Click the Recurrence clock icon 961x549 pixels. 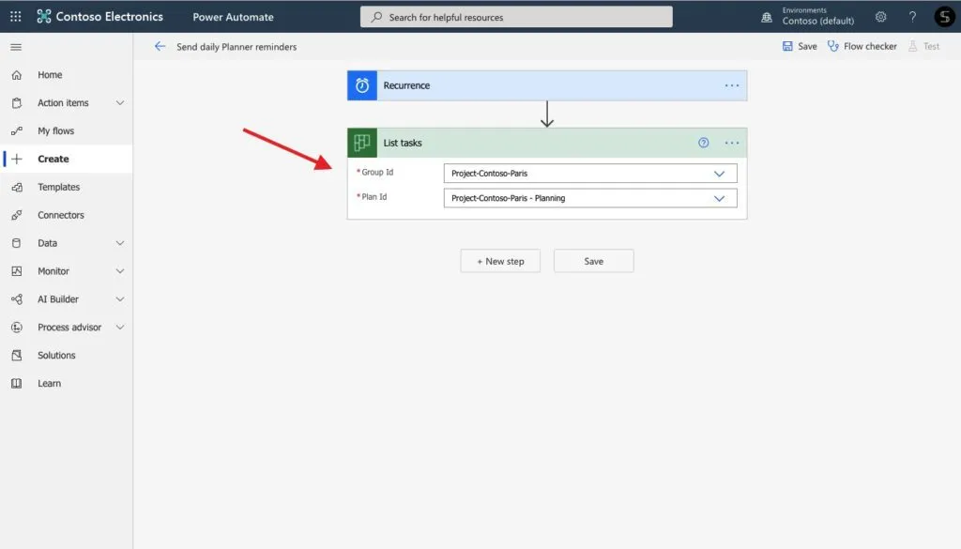point(362,85)
